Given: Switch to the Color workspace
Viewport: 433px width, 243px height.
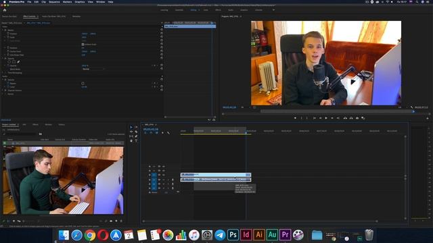Looking at the screenshot, I should click(x=206, y=10).
